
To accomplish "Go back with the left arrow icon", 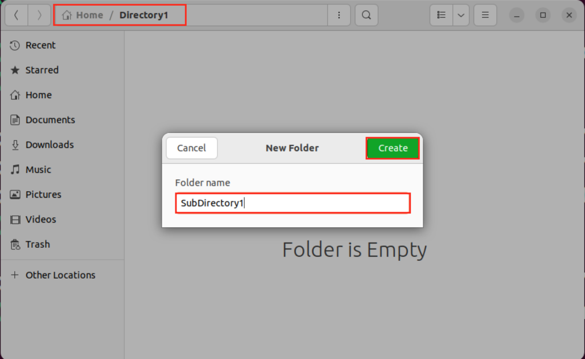I will pos(17,15).
